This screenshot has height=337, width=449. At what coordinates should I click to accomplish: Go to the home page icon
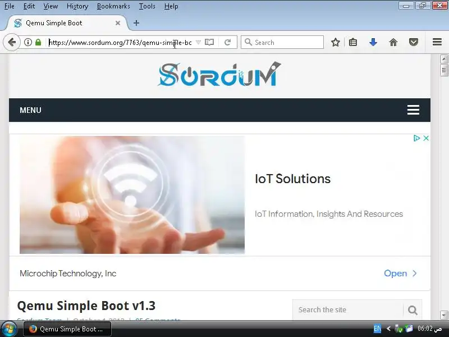(393, 43)
